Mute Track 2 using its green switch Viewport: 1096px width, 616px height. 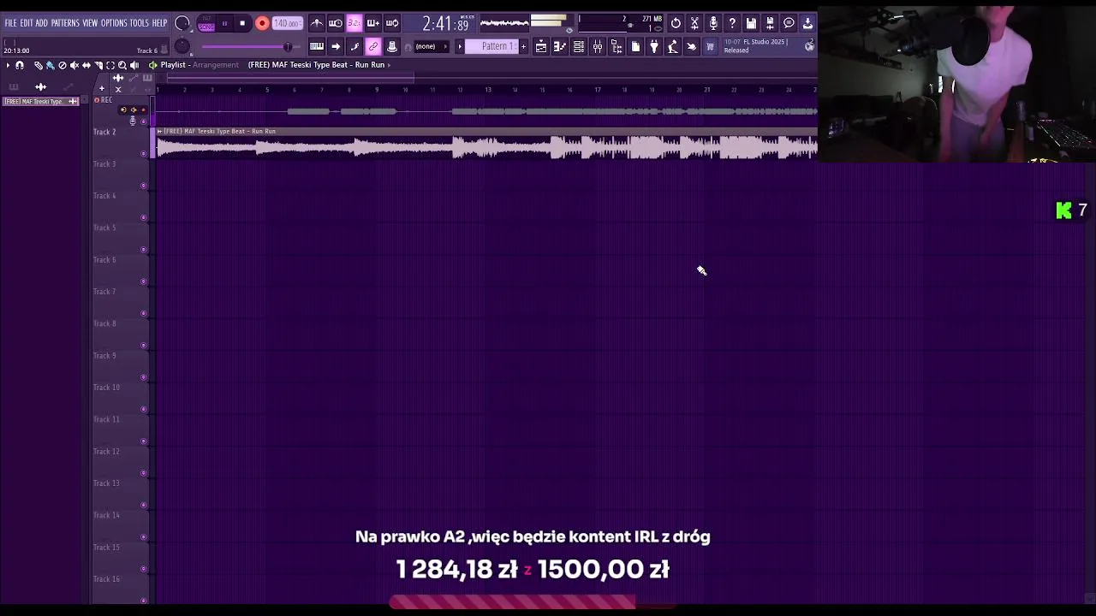pos(143,154)
